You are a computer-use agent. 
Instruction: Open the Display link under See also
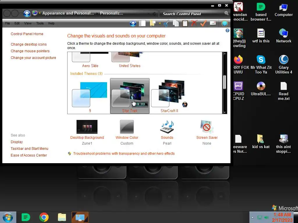[17, 142]
